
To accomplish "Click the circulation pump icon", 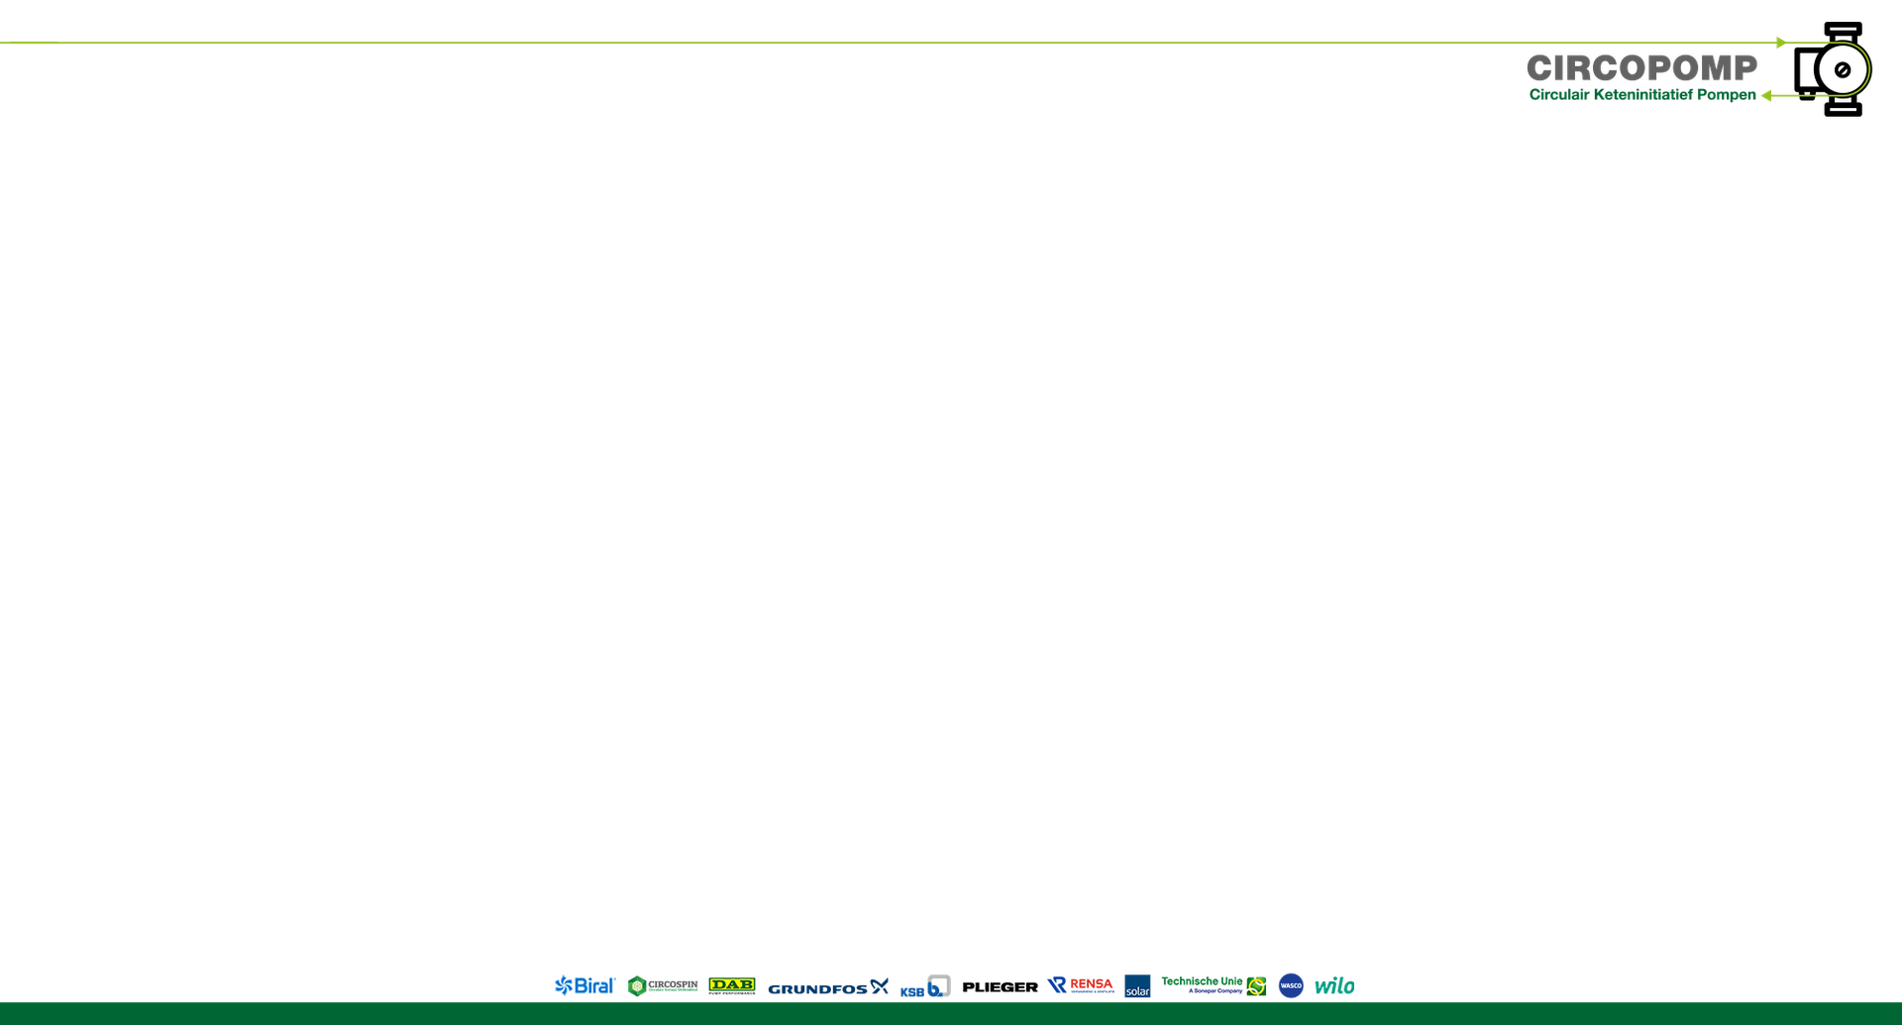I will pos(1834,69).
